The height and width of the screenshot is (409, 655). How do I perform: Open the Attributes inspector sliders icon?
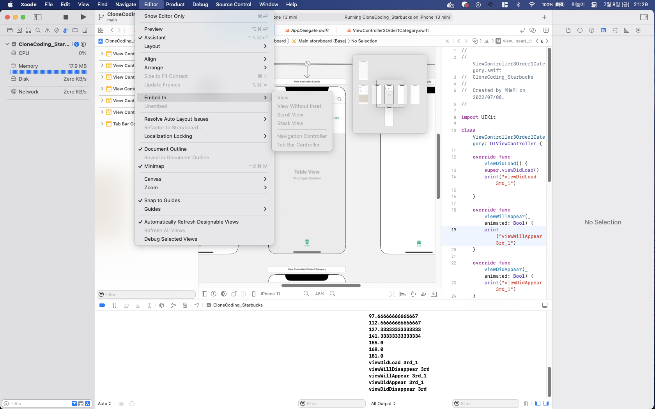(615, 30)
